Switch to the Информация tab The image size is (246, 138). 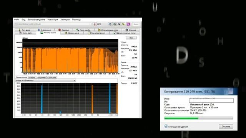[x=45, y=30]
